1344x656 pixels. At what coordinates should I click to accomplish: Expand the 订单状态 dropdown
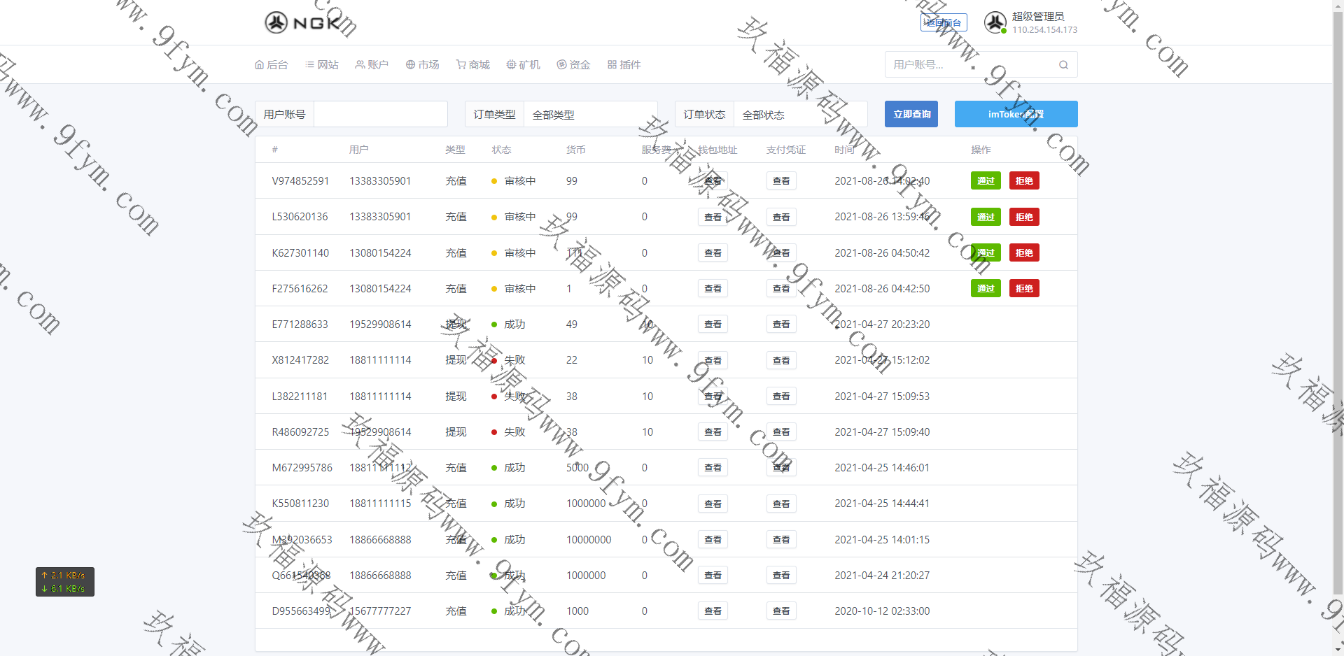pyautogui.click(x=799, y=115)
